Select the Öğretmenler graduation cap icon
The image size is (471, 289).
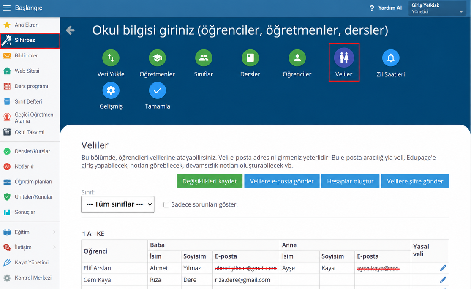point(157,58)
